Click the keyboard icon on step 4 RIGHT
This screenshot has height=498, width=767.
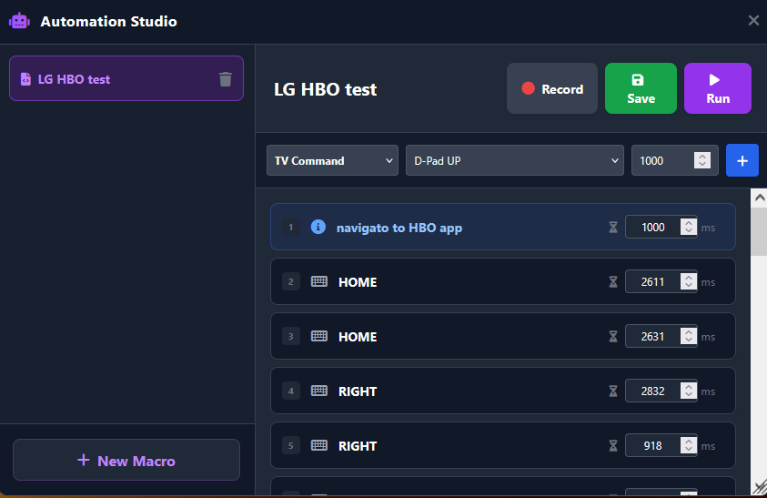pos(319,391)
